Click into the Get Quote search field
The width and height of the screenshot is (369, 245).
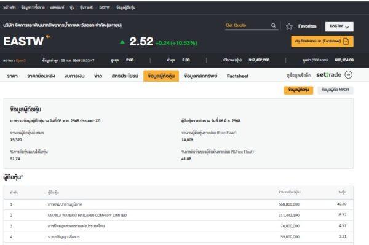click(247, 25)
